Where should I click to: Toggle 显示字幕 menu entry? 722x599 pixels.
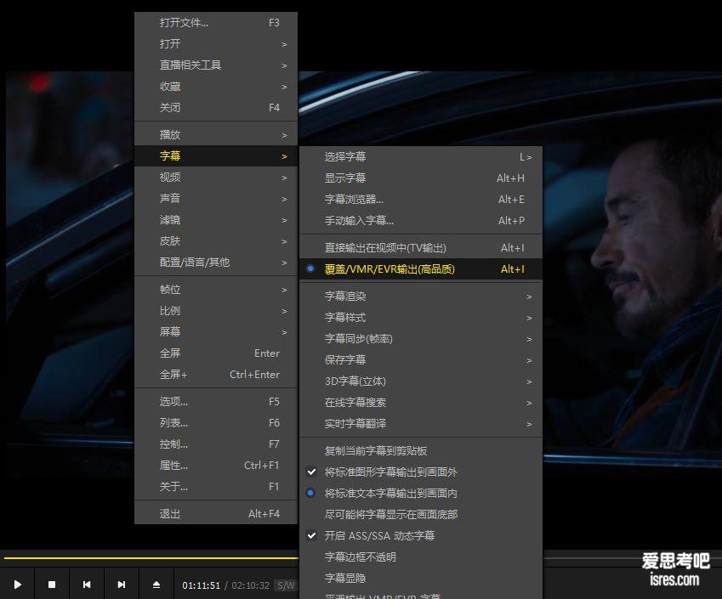click(x=421, y=178)
